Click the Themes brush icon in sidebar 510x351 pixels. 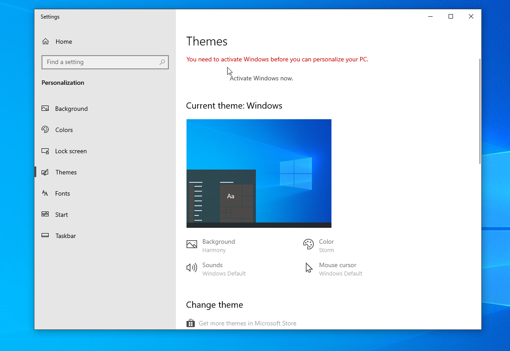[x=45, y=172]
